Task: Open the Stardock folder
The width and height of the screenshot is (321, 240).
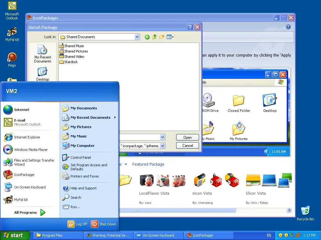Action: [68, 62]
